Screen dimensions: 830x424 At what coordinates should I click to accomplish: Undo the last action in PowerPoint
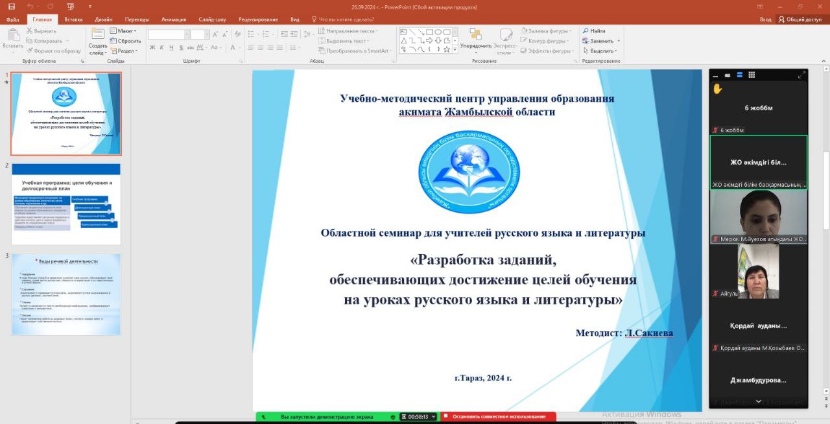[30, 6]
